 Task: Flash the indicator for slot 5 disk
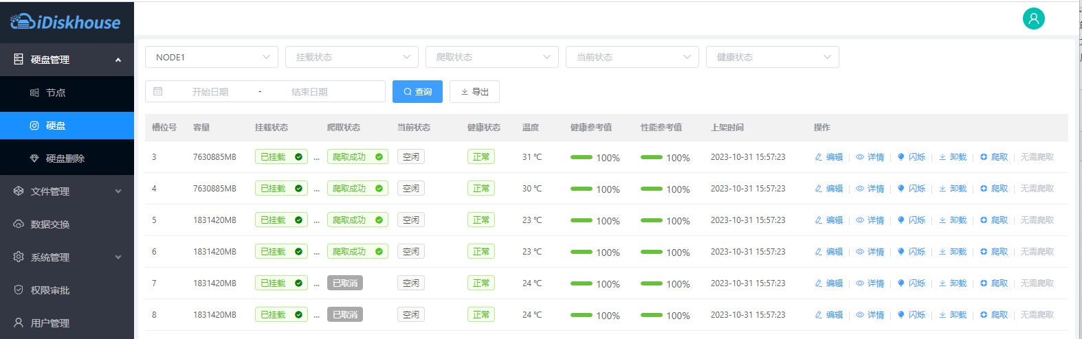(912, 220)
